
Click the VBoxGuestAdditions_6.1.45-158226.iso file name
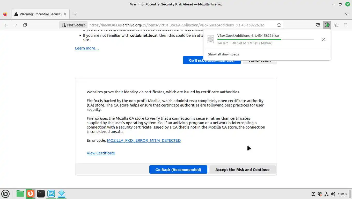(248, 35)
